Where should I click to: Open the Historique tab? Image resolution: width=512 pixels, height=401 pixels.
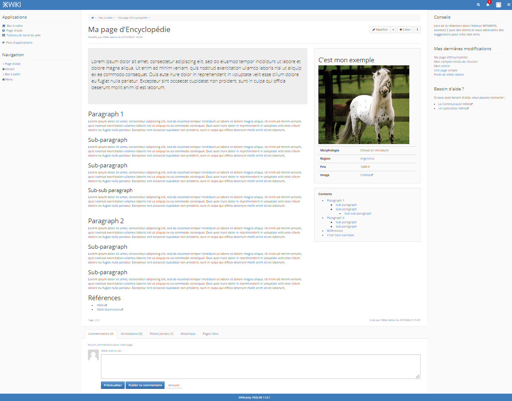pos(188,334)
